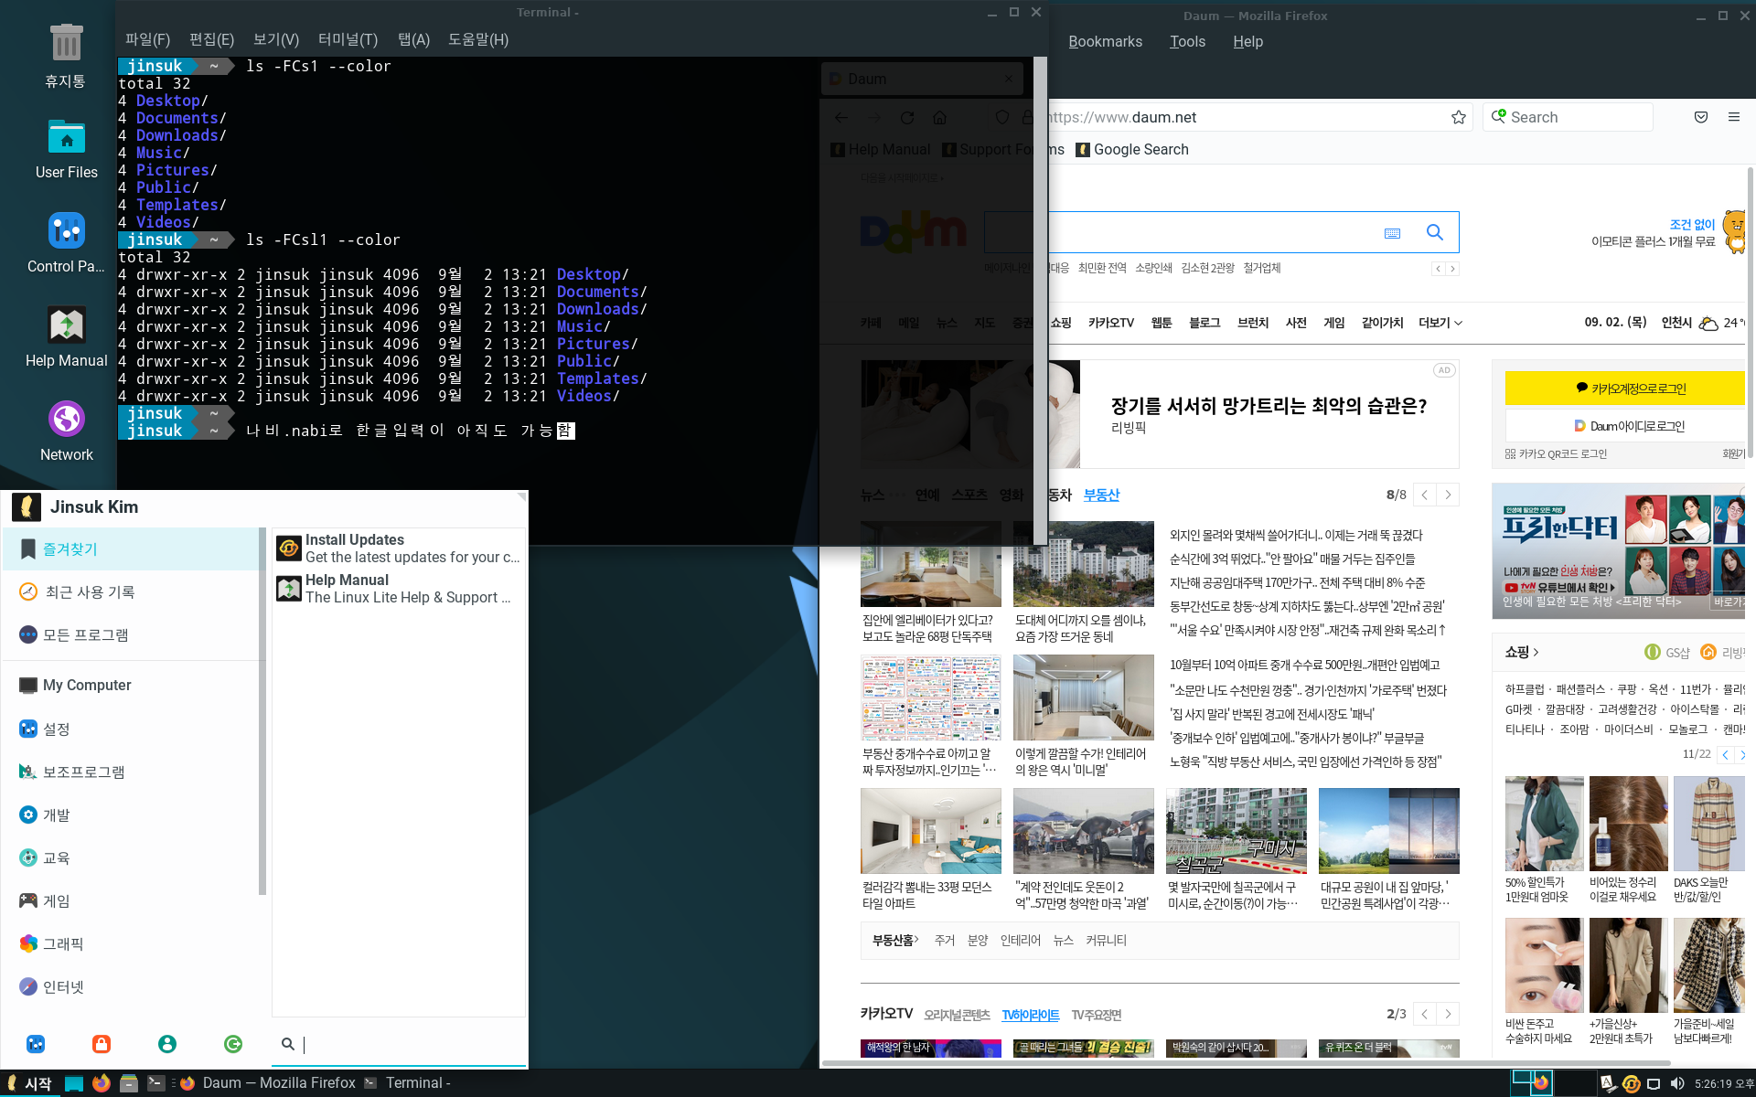The width and height of the screenshot is (1756, 1097).
Task: Click the keyboard input method tray icon
Action: 1608,1084
